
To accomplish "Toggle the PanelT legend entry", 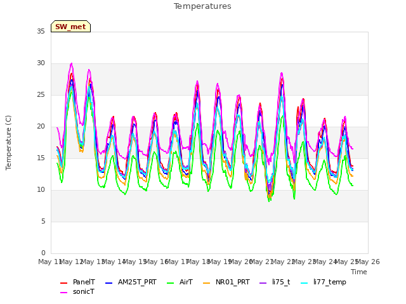I will 77,282.
